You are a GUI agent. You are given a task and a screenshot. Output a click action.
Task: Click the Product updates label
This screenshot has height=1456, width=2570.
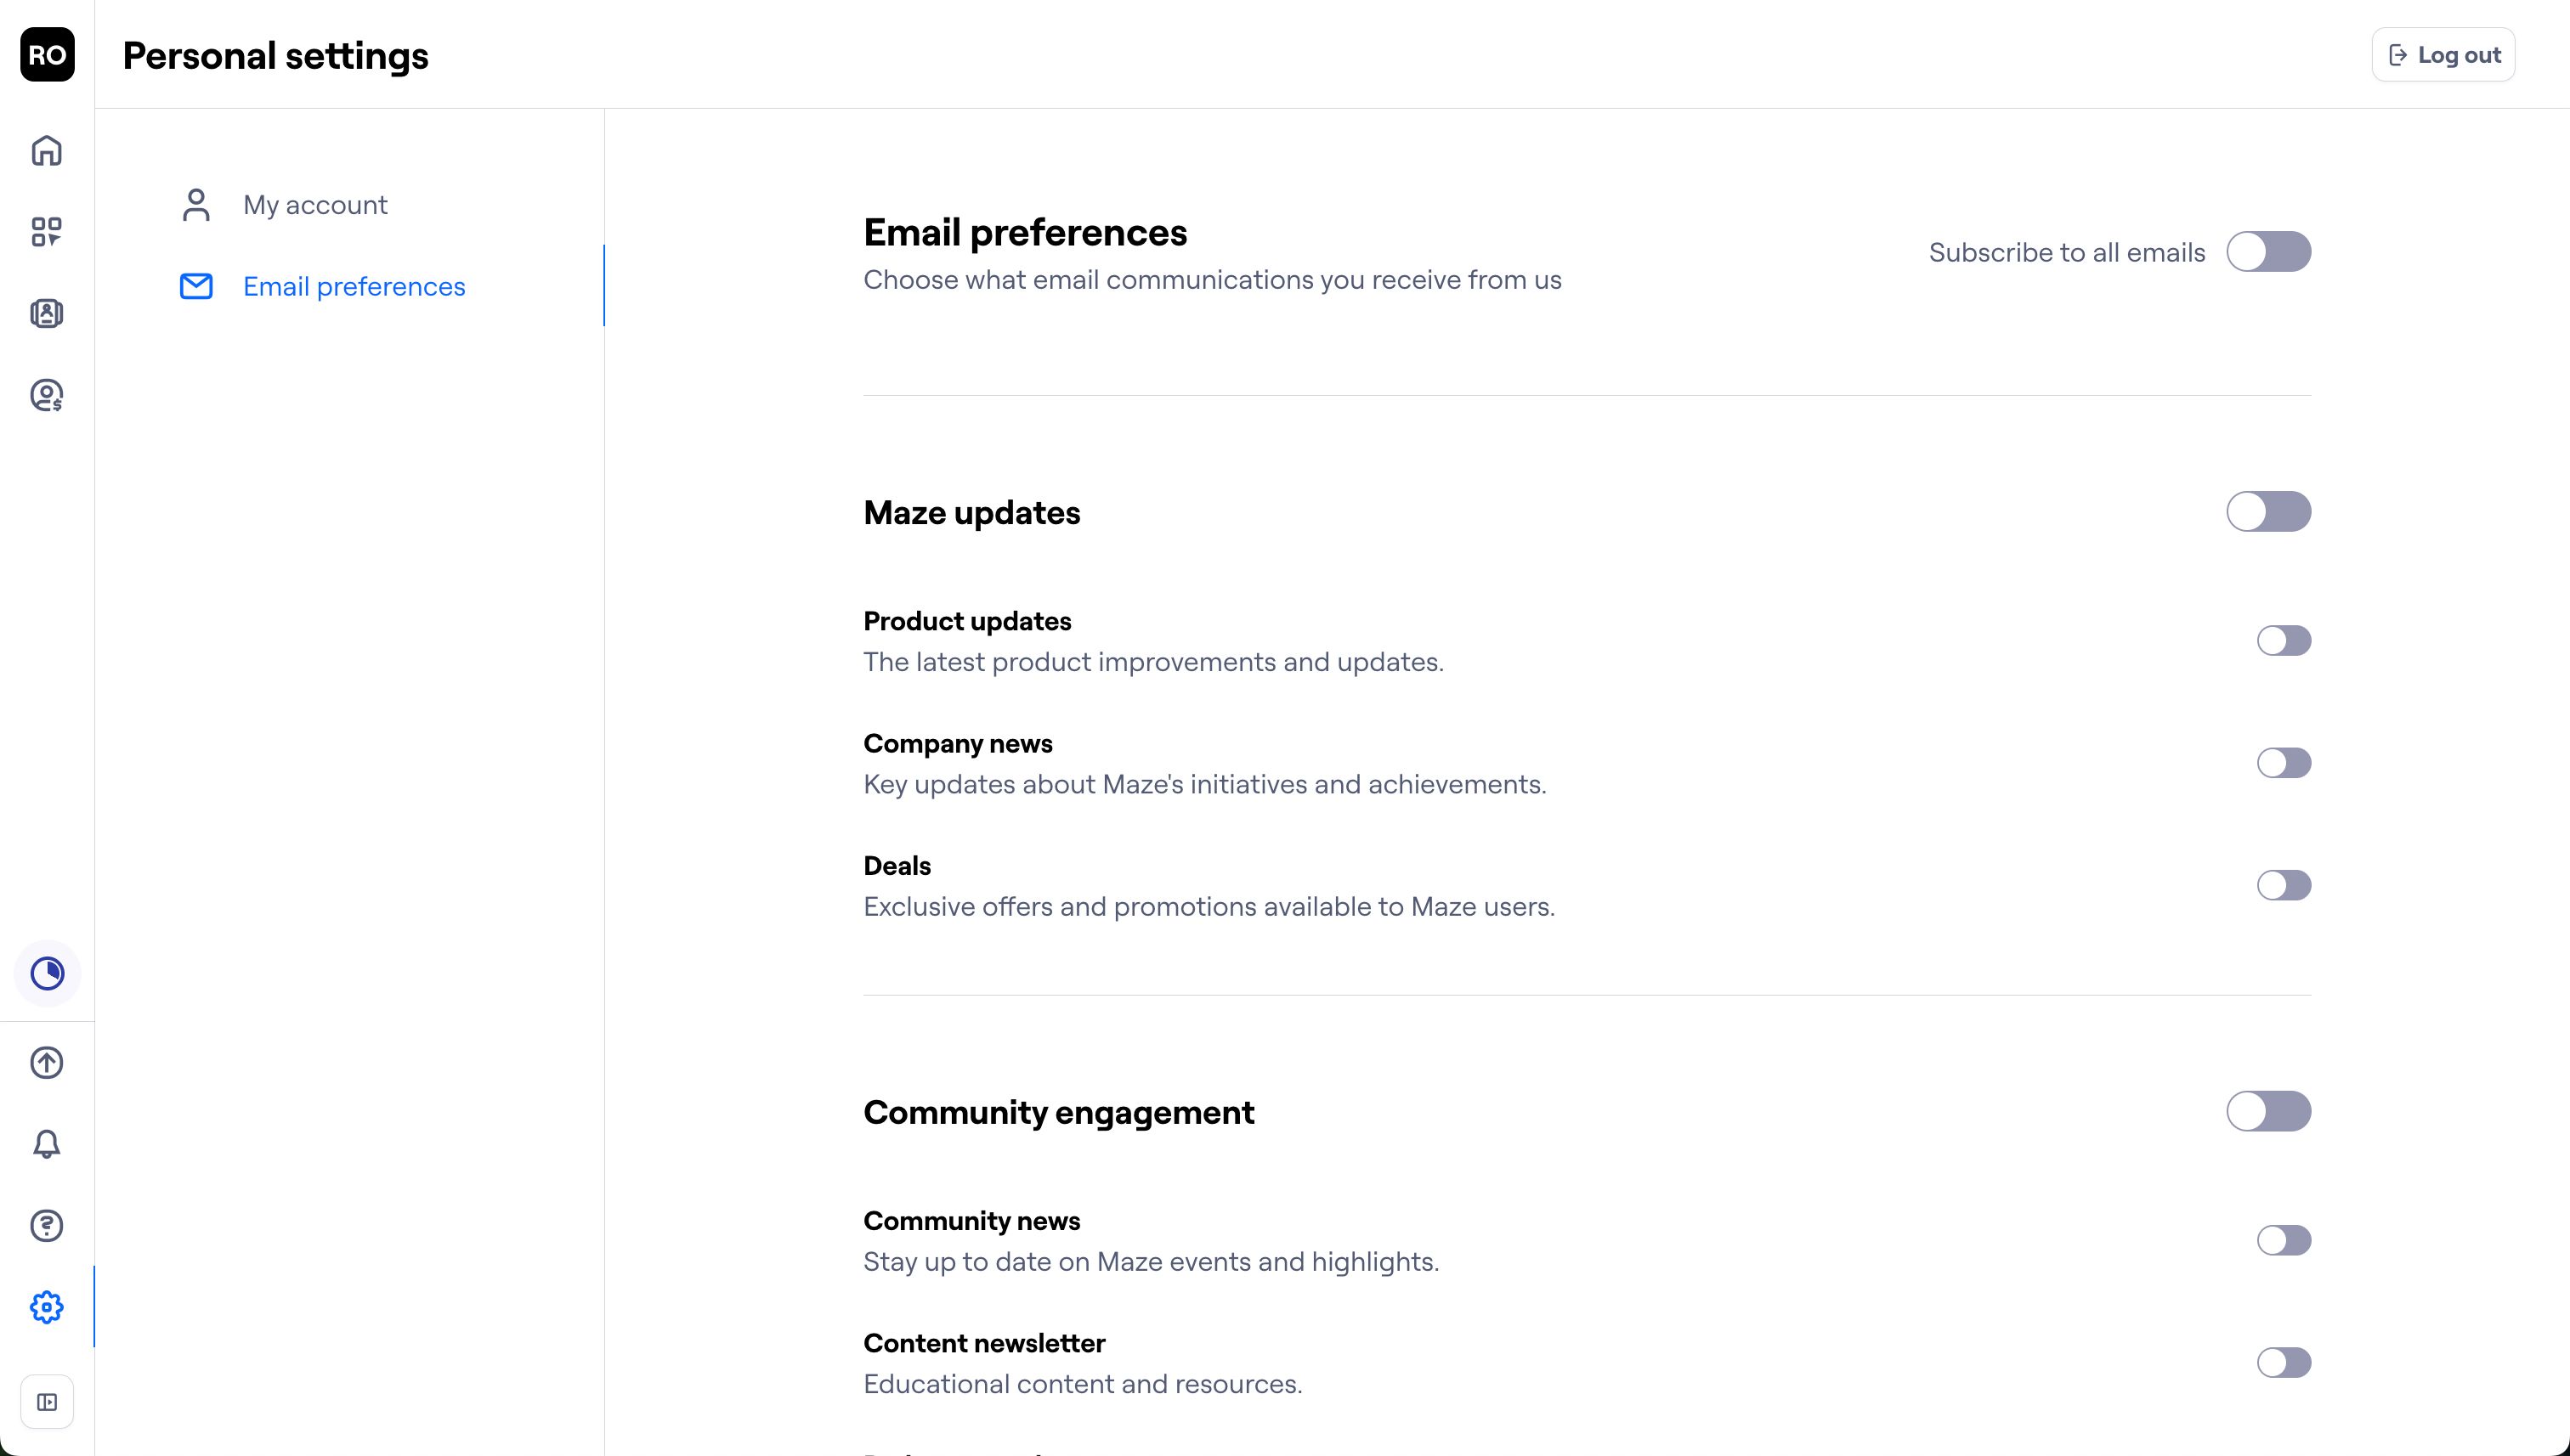point(967,621)
